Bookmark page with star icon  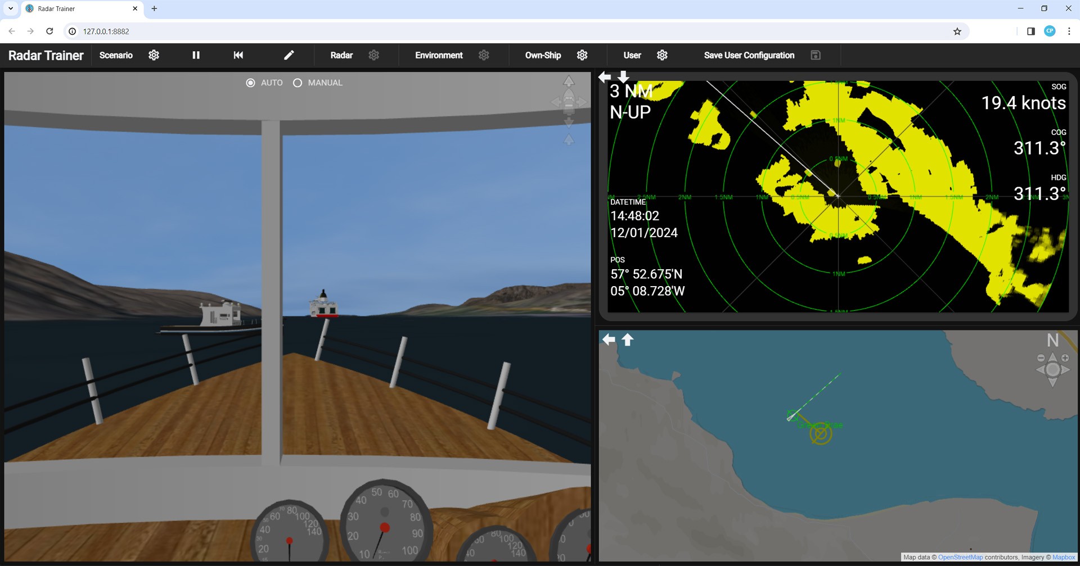point(957,31)
